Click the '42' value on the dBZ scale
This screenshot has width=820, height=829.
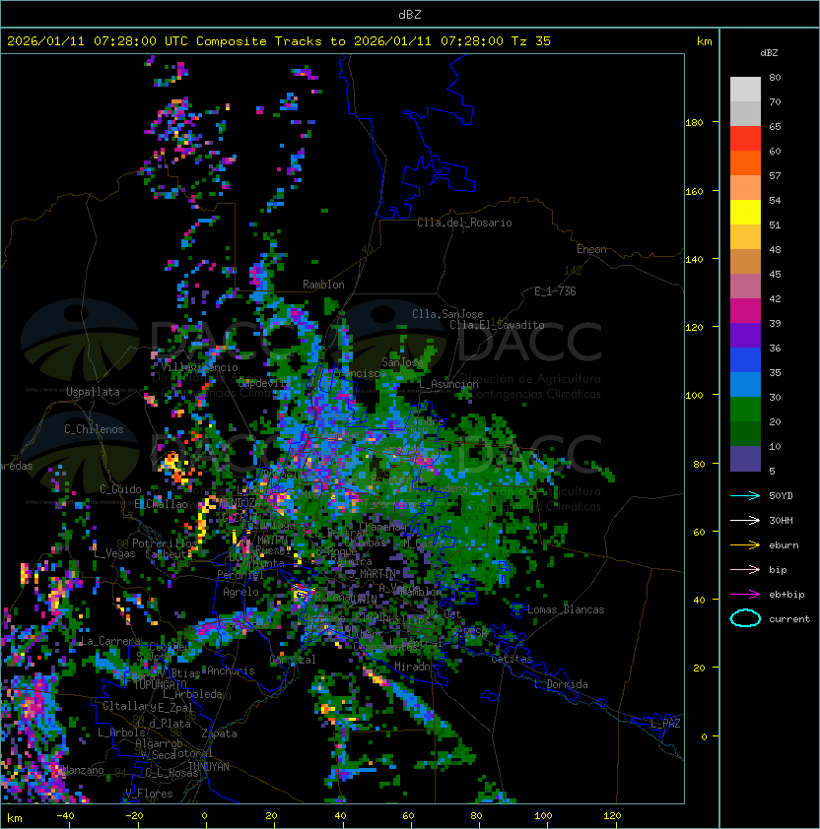pyautogui.click(x=775, y=298)
